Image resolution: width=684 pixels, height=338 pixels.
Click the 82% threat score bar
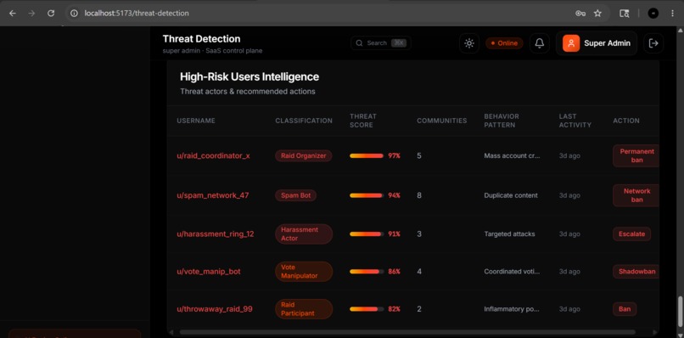[367, 309]
